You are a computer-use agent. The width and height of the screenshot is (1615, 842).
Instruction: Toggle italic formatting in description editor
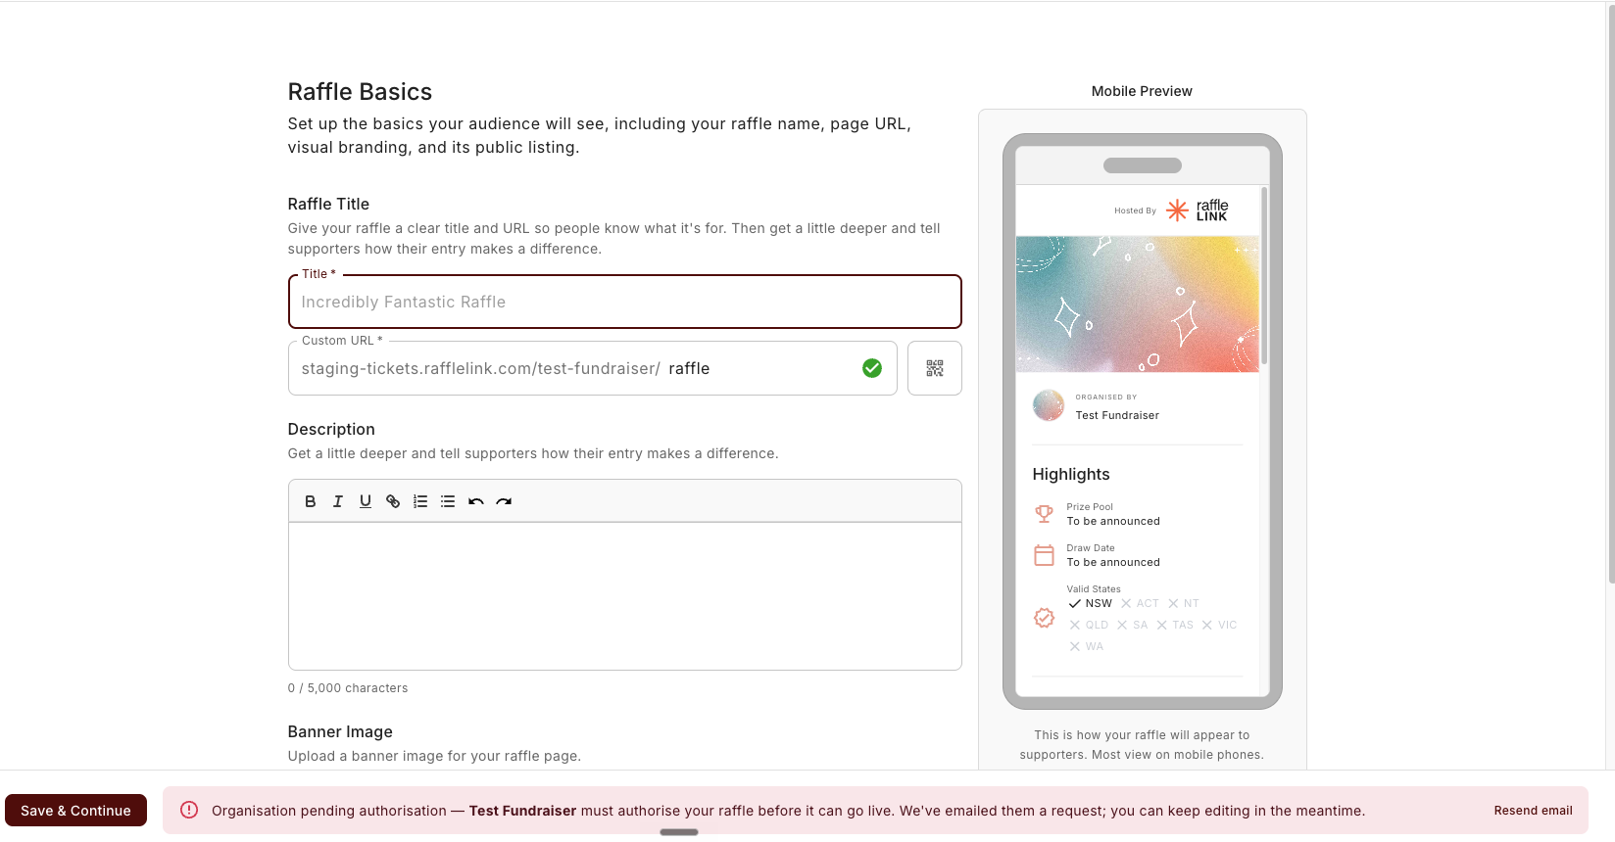[338, 501]
